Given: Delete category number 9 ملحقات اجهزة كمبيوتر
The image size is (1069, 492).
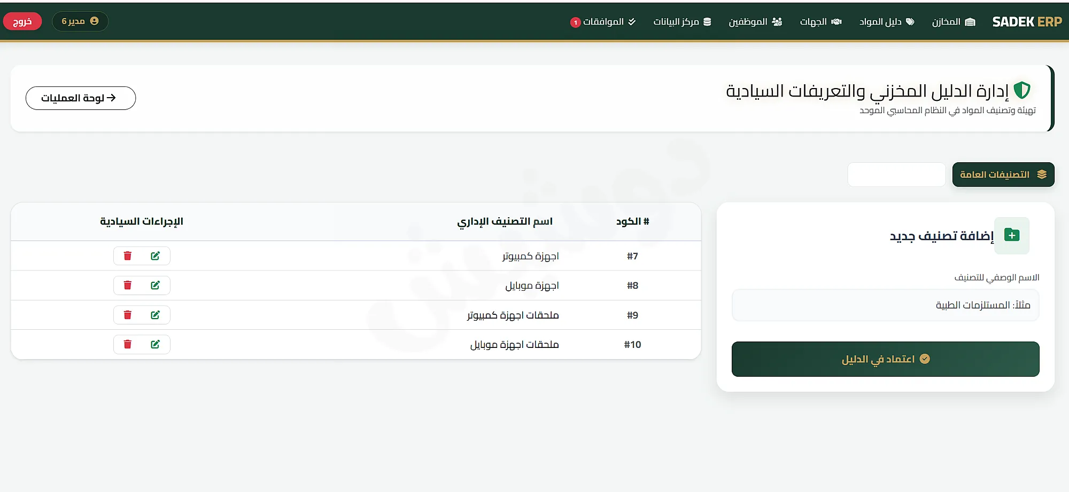Looking at the screenshot, I should pos(128,315).
